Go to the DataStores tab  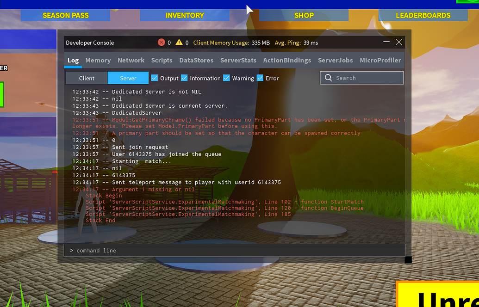tap(196, 60)
